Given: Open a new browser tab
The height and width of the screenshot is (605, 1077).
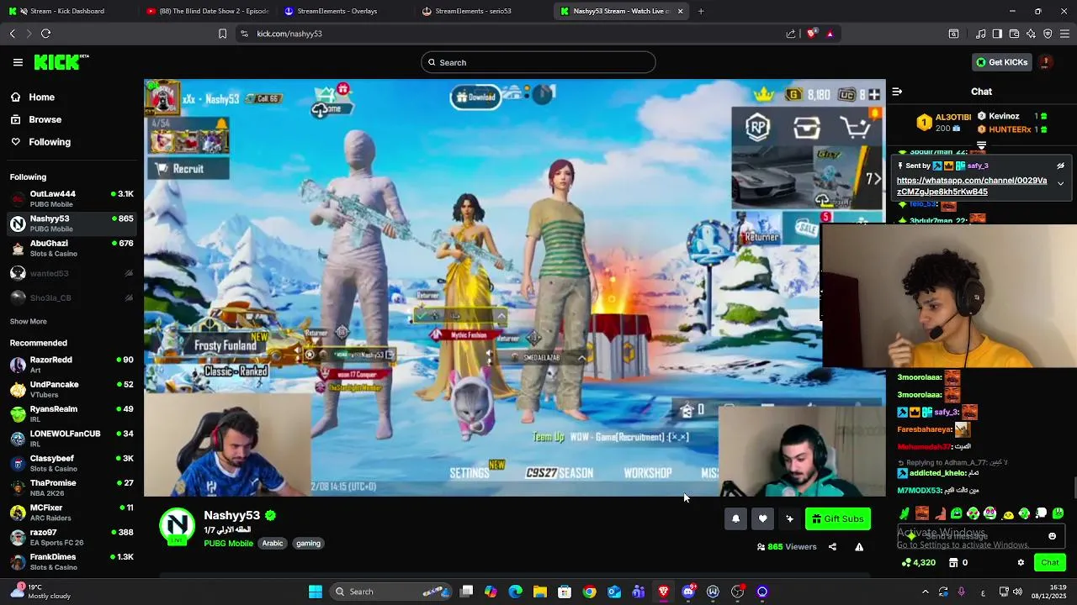Looking at the screenshot, I should 701,11.
